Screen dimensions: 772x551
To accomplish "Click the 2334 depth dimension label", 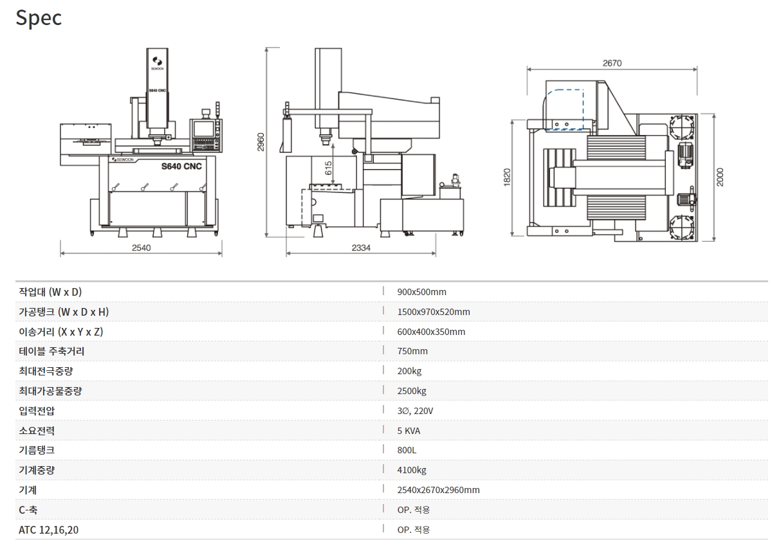I will click(x=361, y=248).
